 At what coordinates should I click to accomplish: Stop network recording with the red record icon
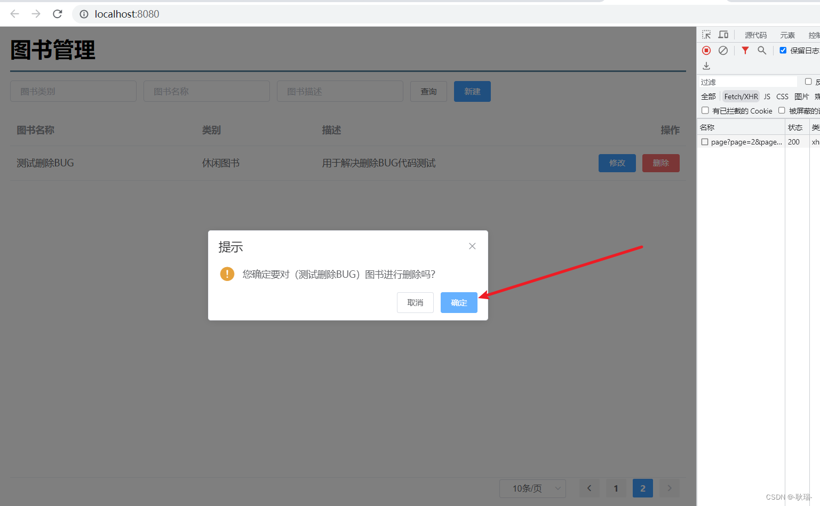pyautogui.click(x=706, y=50)
